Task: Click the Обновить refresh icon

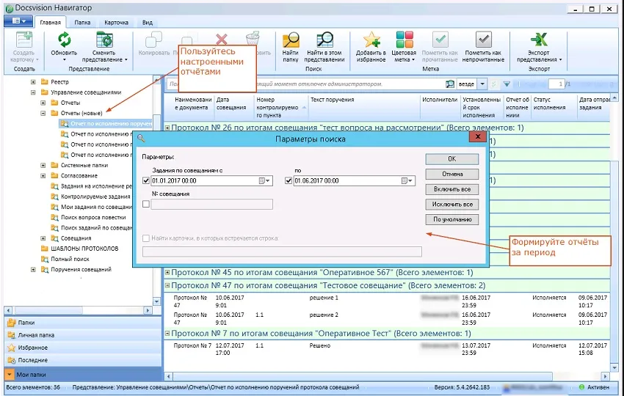Action: (64, 40)
